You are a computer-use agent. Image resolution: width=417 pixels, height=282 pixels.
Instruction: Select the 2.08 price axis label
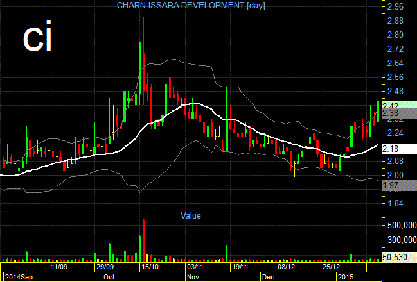[395, 161]
